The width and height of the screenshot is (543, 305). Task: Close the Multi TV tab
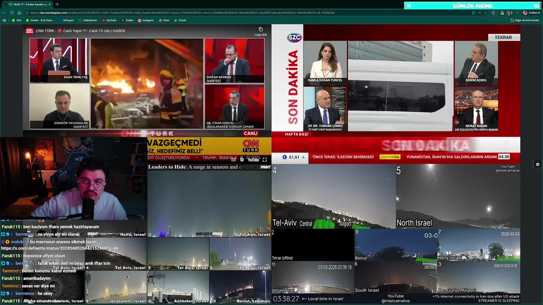[49, 4]
